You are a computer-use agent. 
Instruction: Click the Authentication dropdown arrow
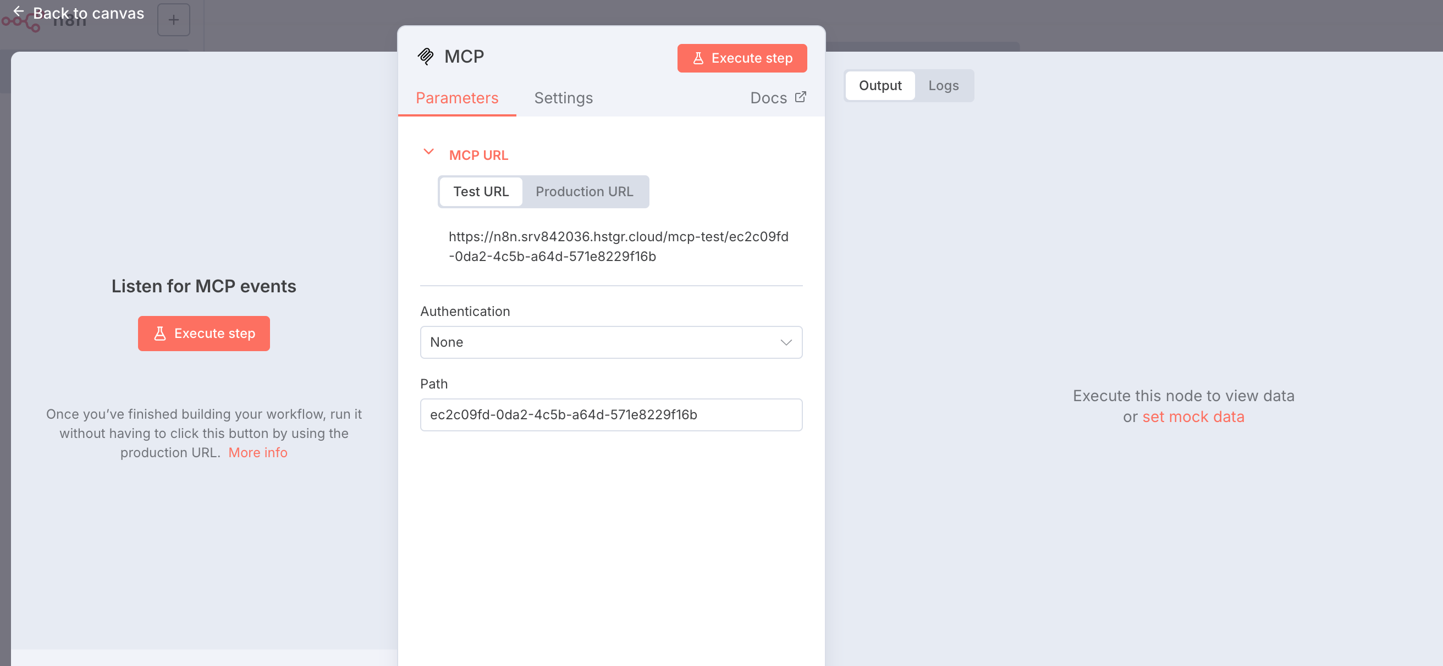tap(786, 342)
